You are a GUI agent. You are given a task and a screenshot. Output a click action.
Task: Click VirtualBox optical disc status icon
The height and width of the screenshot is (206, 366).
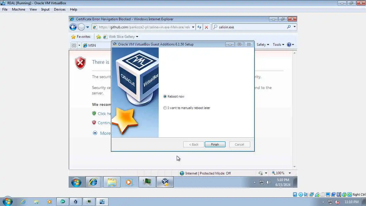(301, 195)
